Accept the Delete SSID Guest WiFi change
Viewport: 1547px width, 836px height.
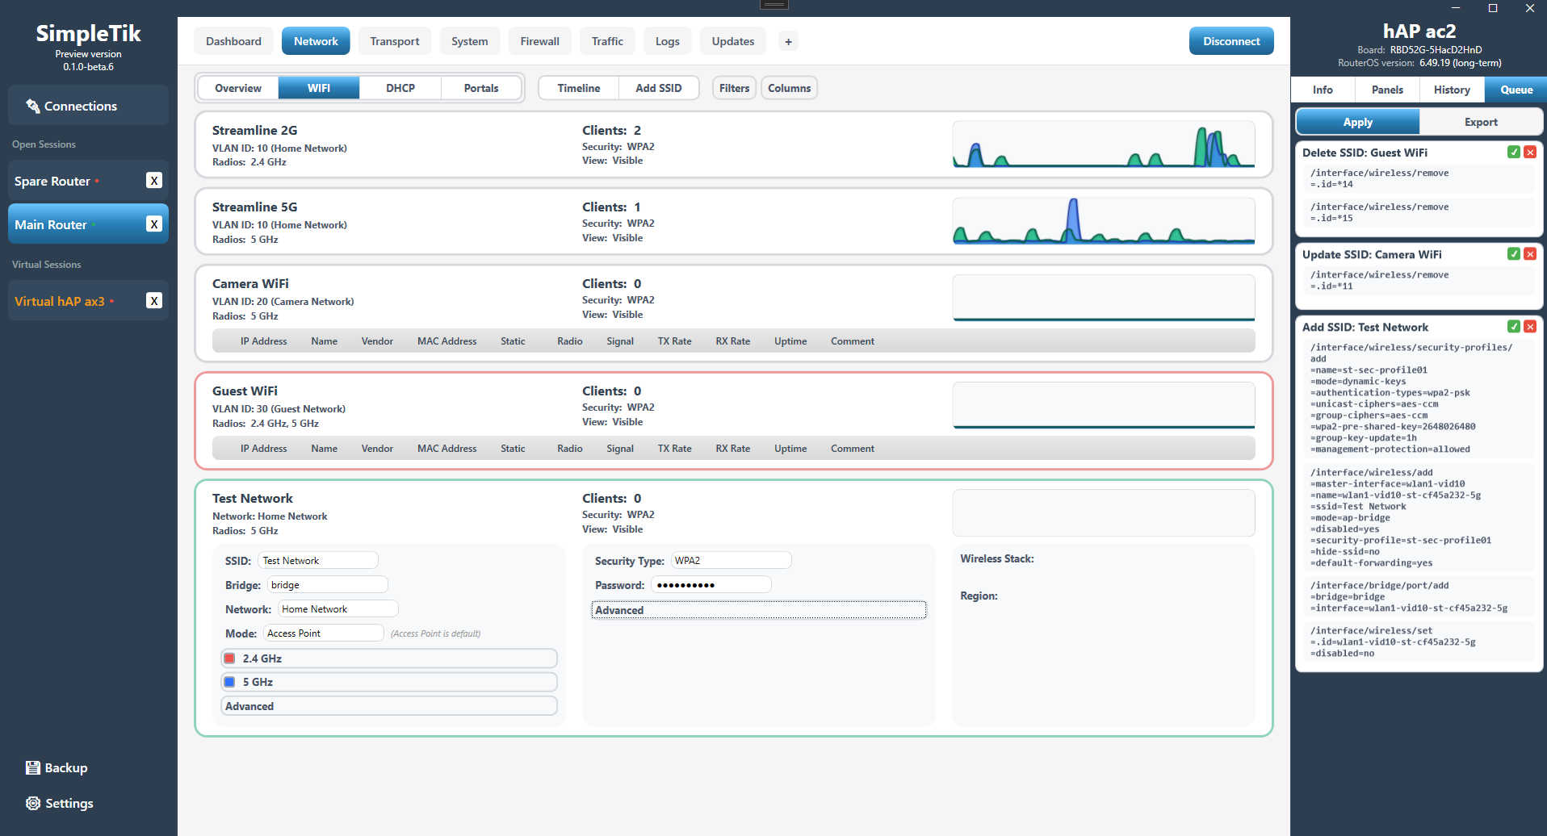(x=1514, y=153)
